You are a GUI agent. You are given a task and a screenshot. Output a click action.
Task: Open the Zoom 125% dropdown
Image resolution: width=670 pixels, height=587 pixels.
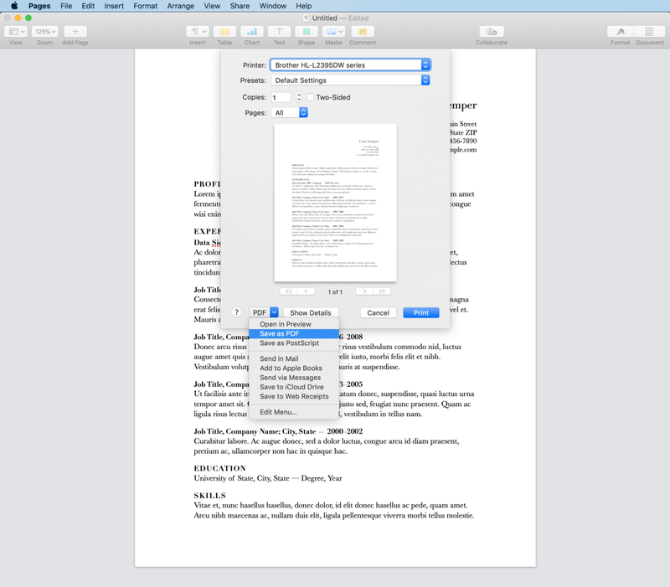tap(45, 32)
